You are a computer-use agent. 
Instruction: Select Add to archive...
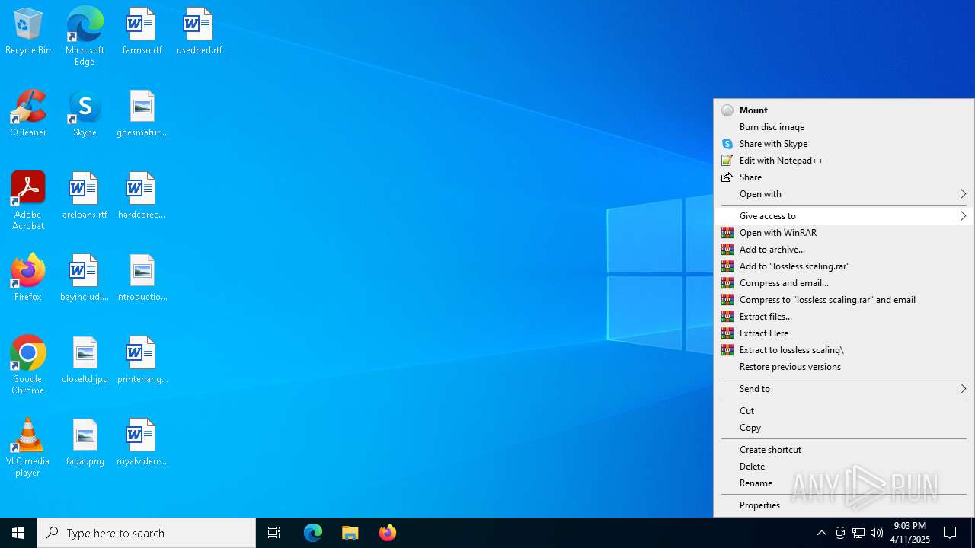[844, 250]
